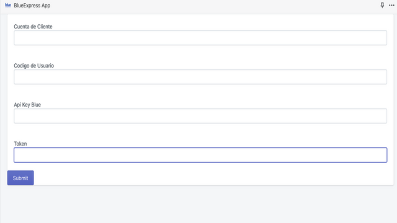Focus the Cuenta de Cliente input field
Image resolution: width=397 pixels, height=223 pixels.
click(x=200, y=38)
